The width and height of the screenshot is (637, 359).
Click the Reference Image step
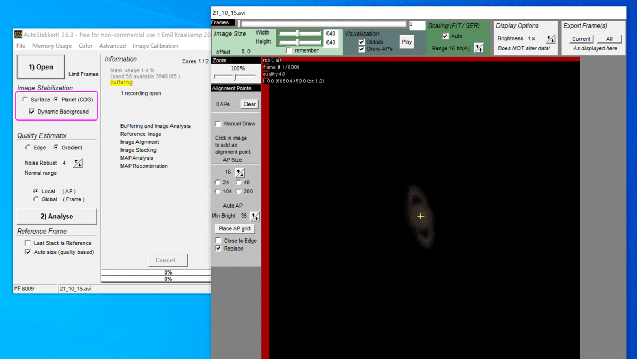tap(141, 134)
